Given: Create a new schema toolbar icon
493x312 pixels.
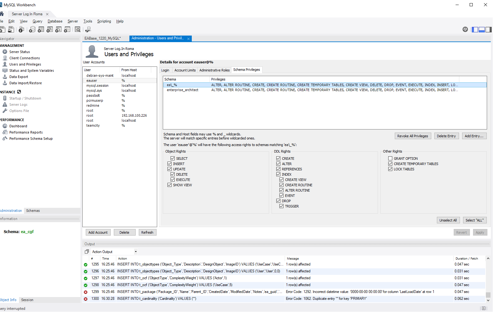Looking at the screenshot, I should [x=32, y=29].
